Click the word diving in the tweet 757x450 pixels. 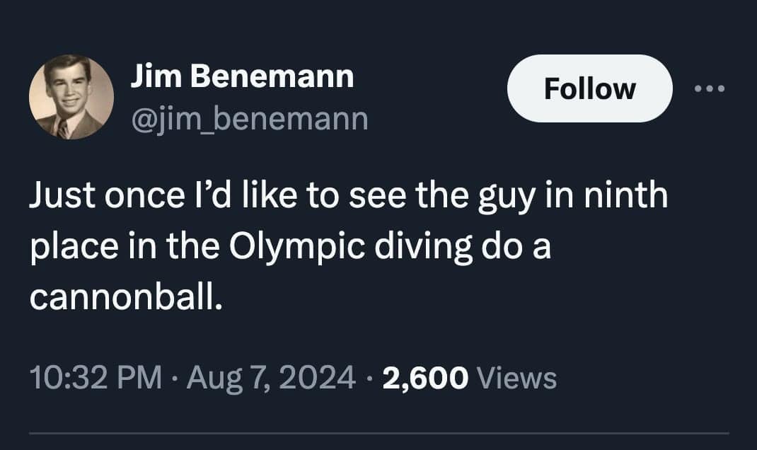419,247
